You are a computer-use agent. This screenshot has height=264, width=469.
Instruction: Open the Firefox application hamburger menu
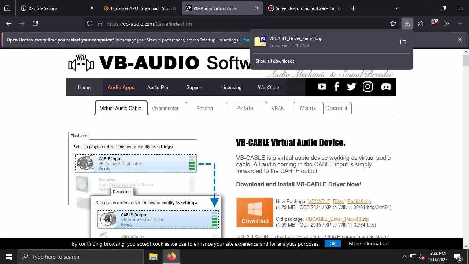coord(460,23)
